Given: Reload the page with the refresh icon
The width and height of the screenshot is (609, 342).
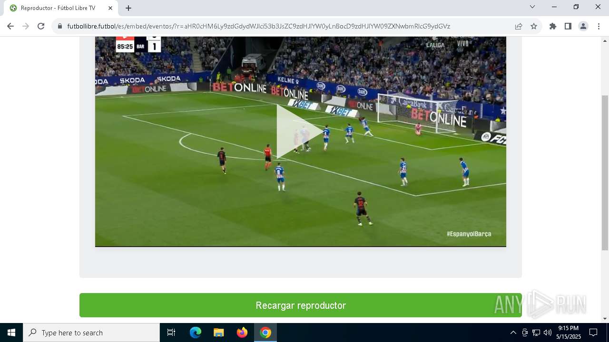Looking at the screenshot, I should click(x=41, y=26).
